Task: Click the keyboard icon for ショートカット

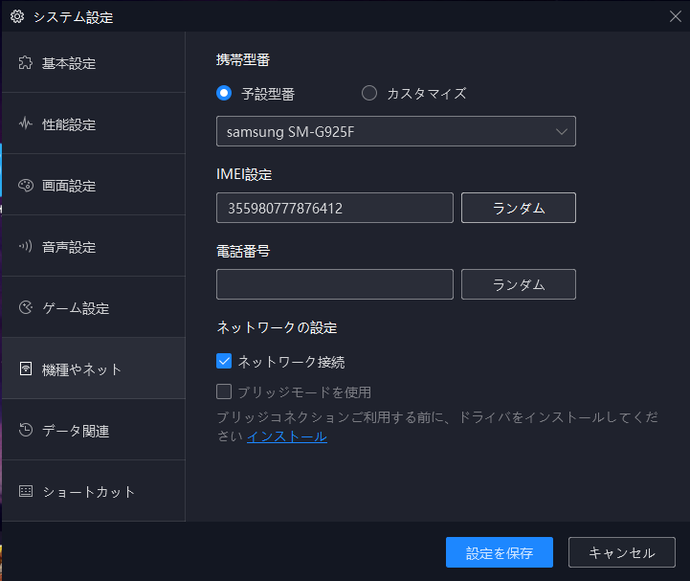Action: click(26, 491)
